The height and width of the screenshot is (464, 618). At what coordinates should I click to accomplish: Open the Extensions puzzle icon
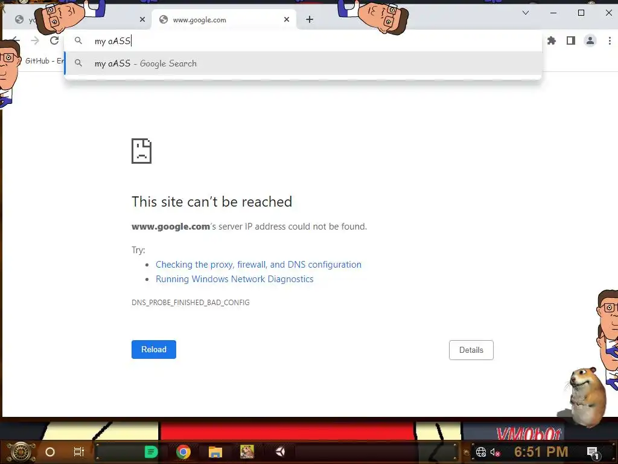(552, 40)
